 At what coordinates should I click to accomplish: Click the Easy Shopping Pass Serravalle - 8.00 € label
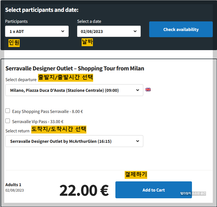click(48, 112)
